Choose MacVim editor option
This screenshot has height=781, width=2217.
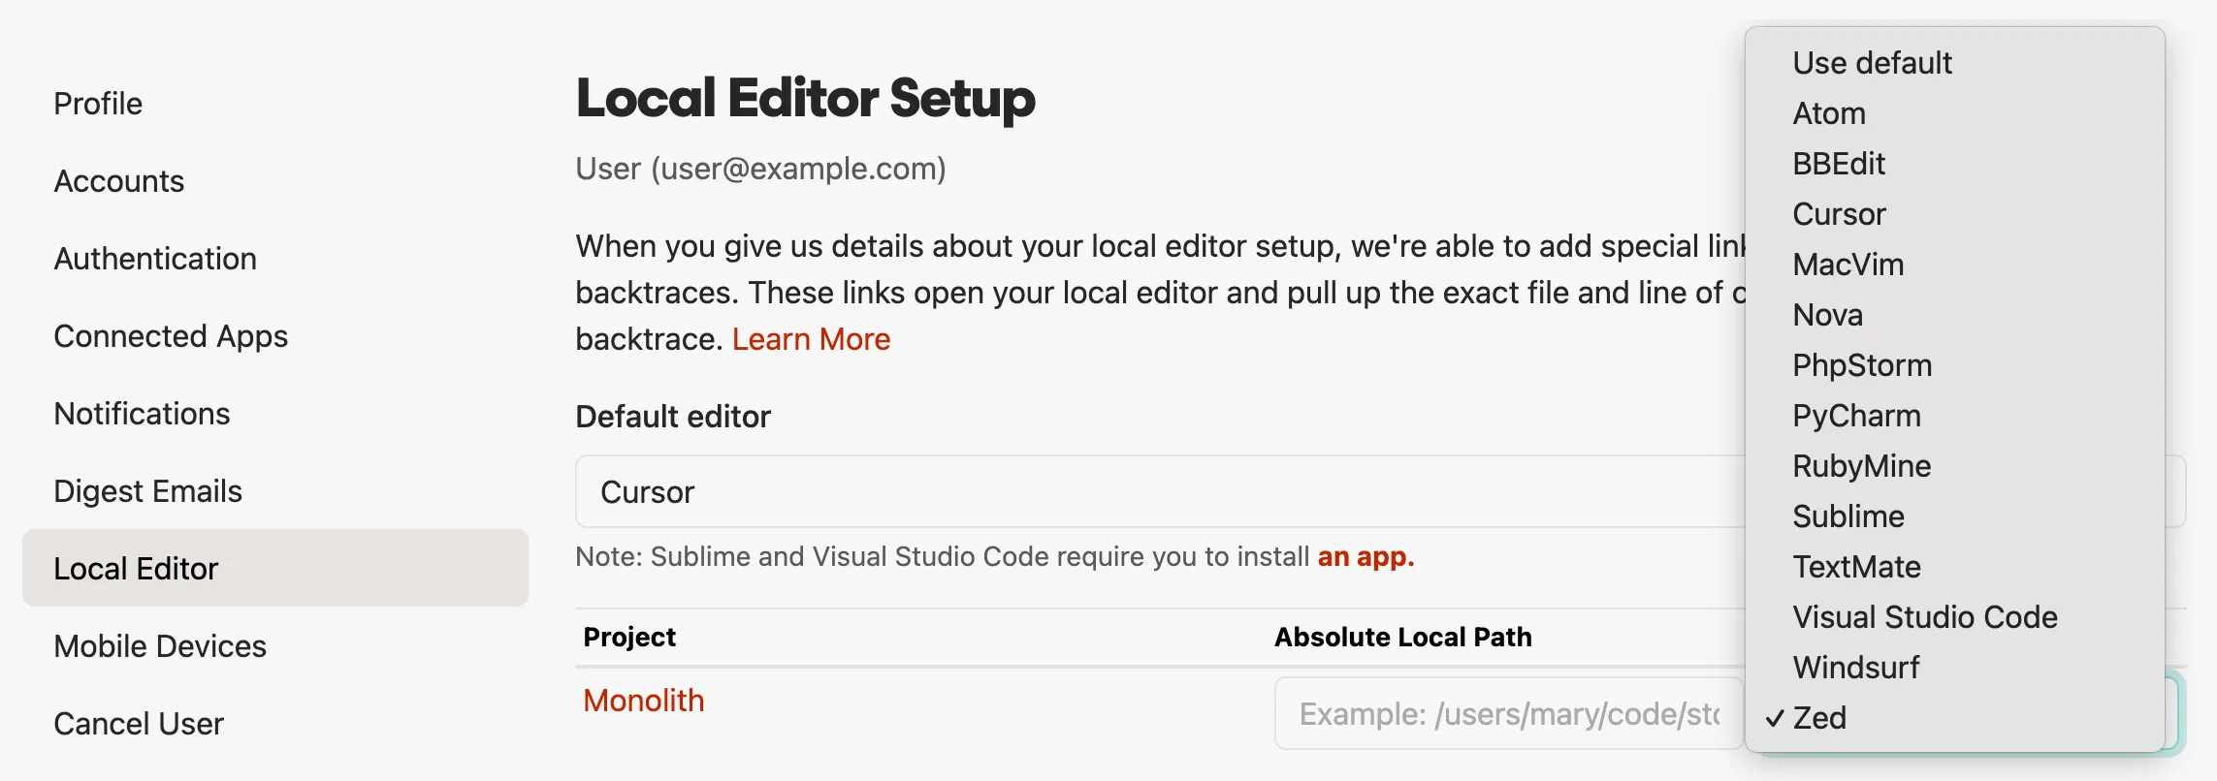(x=1955, y=265)
